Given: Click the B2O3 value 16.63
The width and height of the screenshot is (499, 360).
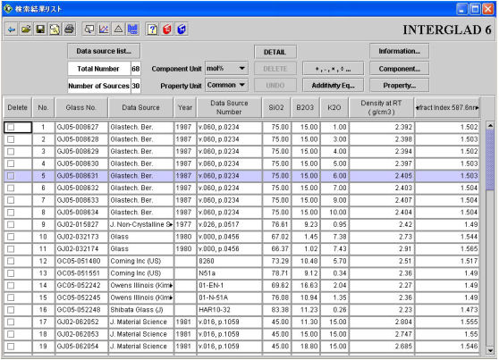Looking at the screenshot, I should pos(305,285).
